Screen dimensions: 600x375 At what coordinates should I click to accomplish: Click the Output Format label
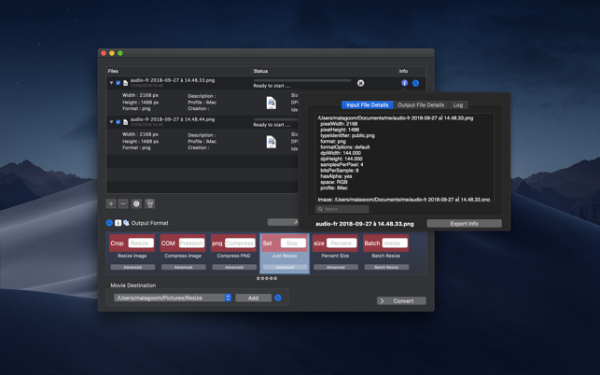149,223
